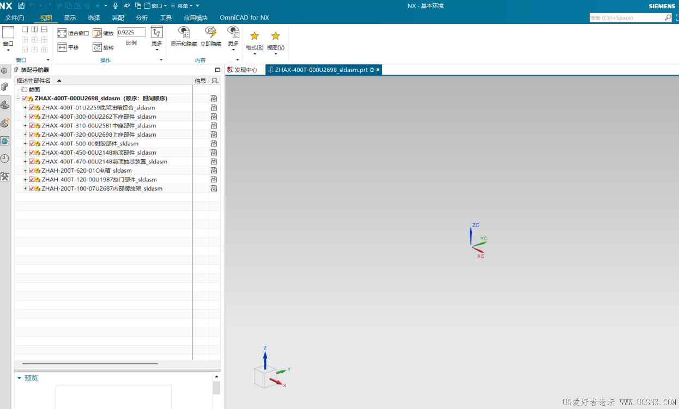Click the 比例 scale input field
The width and height of the screenshot is (679, 409).
[x=131, y=33]
